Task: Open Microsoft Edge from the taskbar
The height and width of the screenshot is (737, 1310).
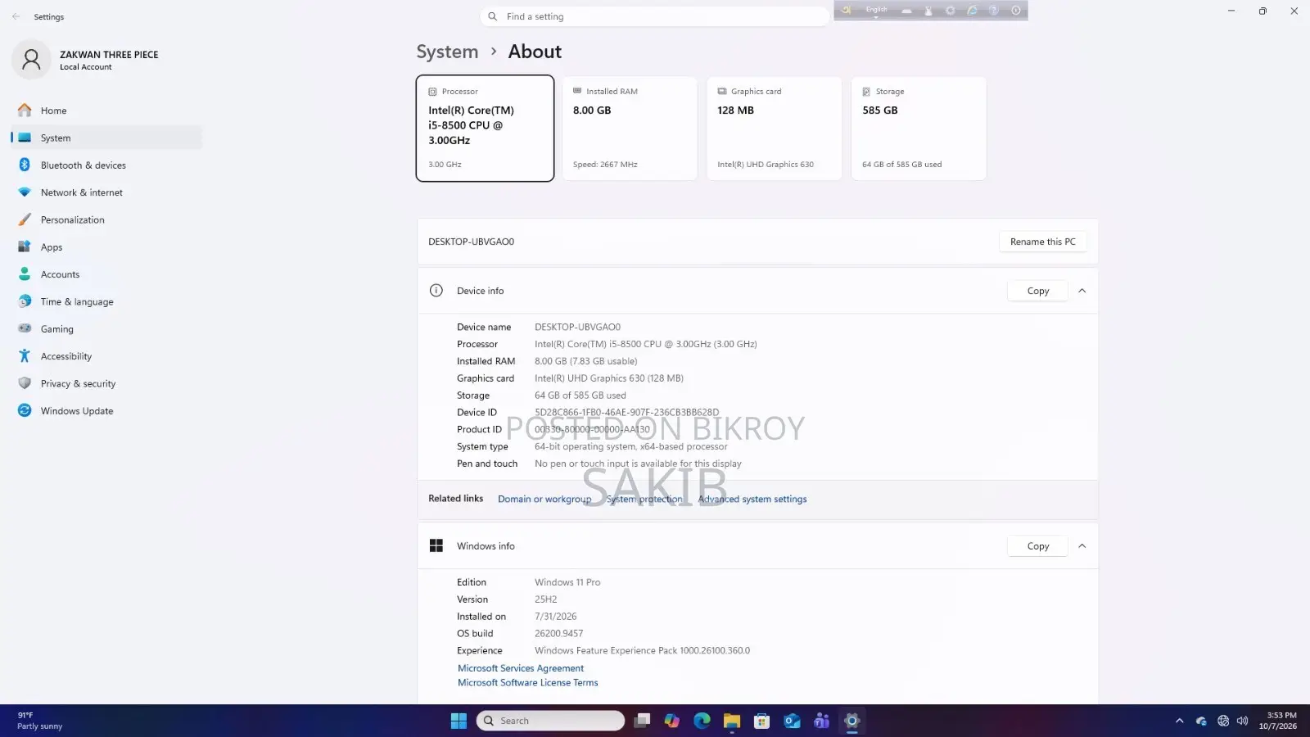Action: [702, 721]
